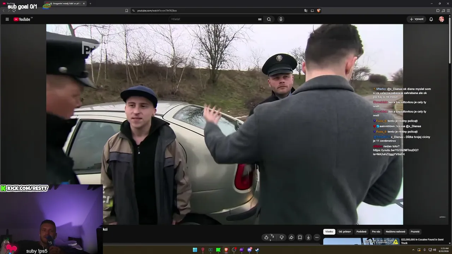This screenshot has height=254, width=452.
Task: Select the 'Od: prima+' filter chip
Action: pos(345,232)
